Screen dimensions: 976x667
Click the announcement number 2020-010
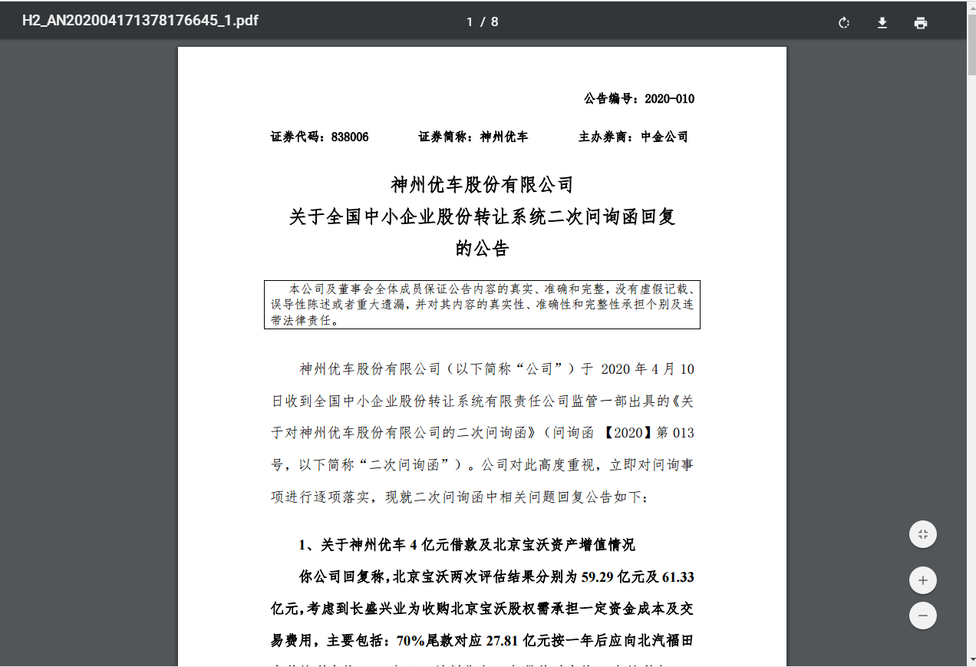tap(669, 99)
